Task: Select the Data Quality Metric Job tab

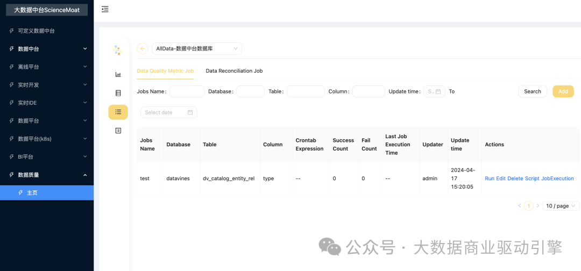Action: click(x=165, y=71)
